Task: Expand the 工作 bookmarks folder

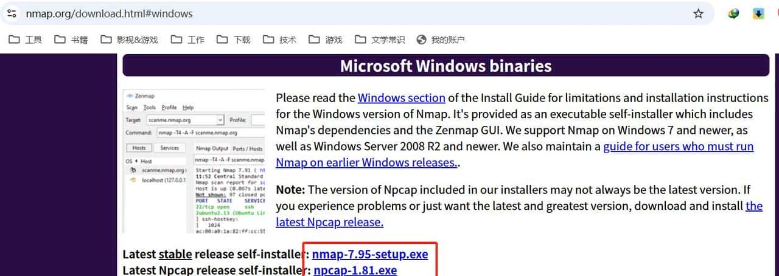Action: pyautogui.click(x=187, y=40)
